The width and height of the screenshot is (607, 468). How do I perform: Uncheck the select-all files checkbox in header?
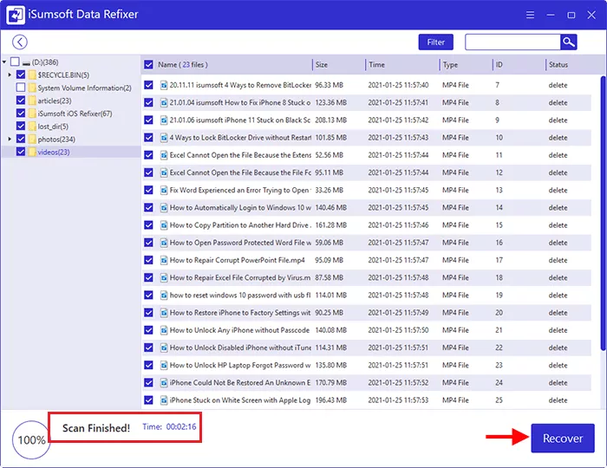tap(149, 65)
